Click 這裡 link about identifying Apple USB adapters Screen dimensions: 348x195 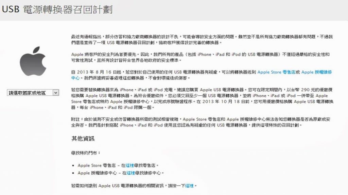(x=189, y=186)
